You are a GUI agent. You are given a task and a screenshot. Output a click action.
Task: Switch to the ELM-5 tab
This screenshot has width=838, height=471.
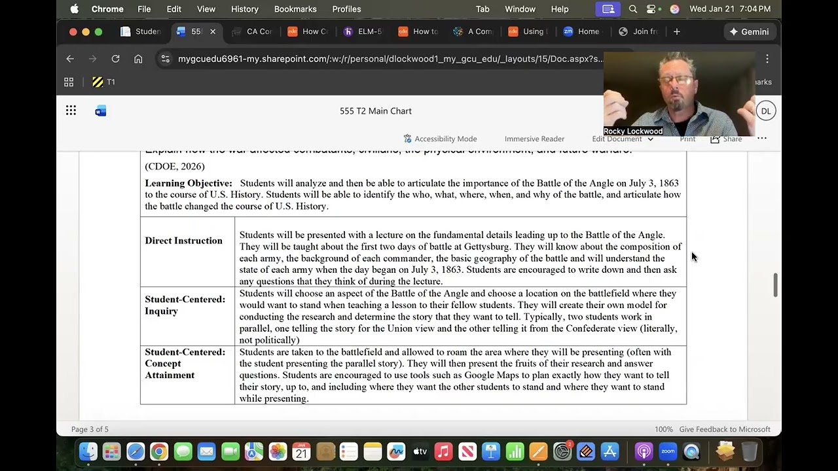(364, 31)
